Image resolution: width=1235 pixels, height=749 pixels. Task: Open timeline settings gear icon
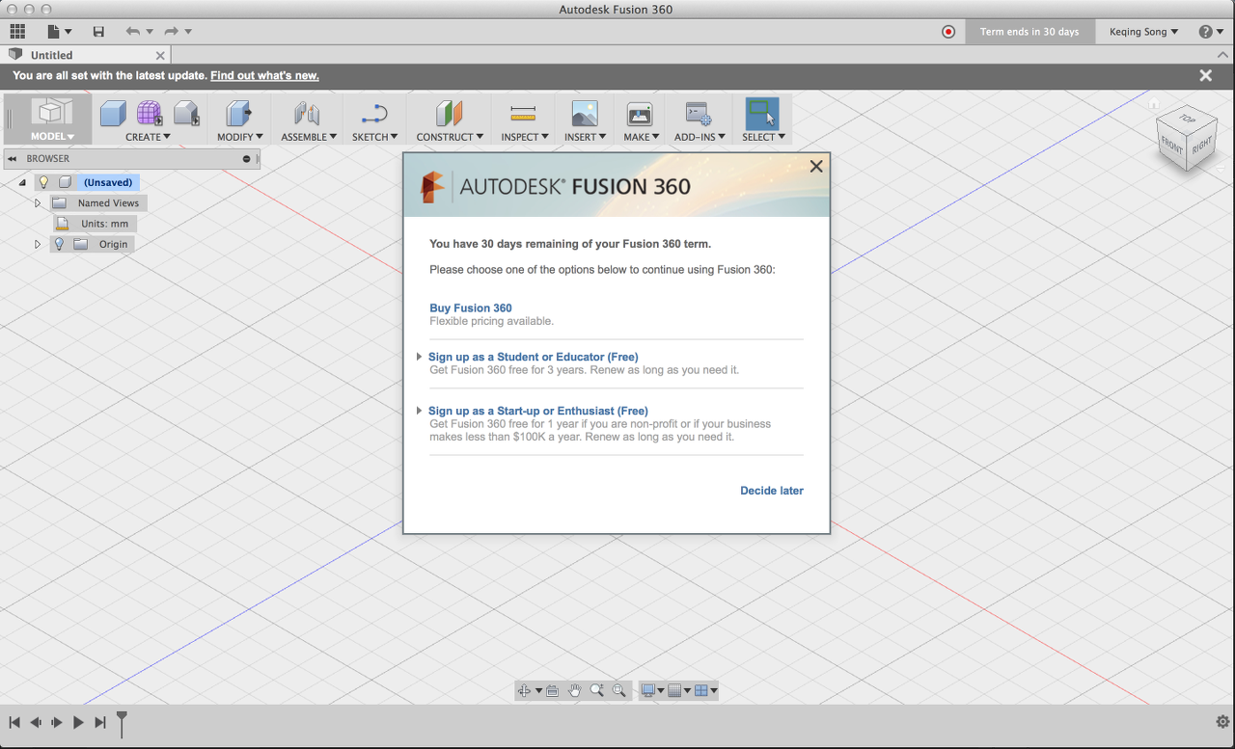pos(1222,722)
